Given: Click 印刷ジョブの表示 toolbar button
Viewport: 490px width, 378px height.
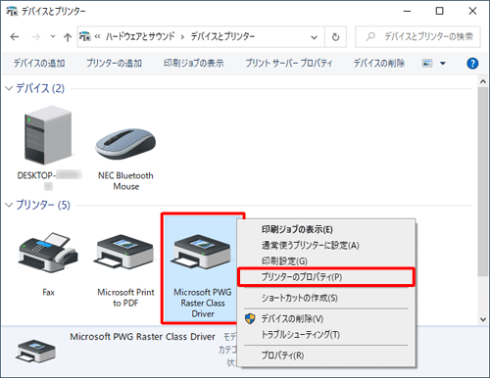Looking at the screenshot, I should point(194,63).
